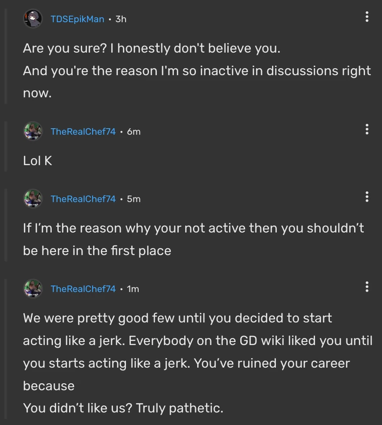Click TheRealChef74's avatar on the 1m comment

click(33, 288)
